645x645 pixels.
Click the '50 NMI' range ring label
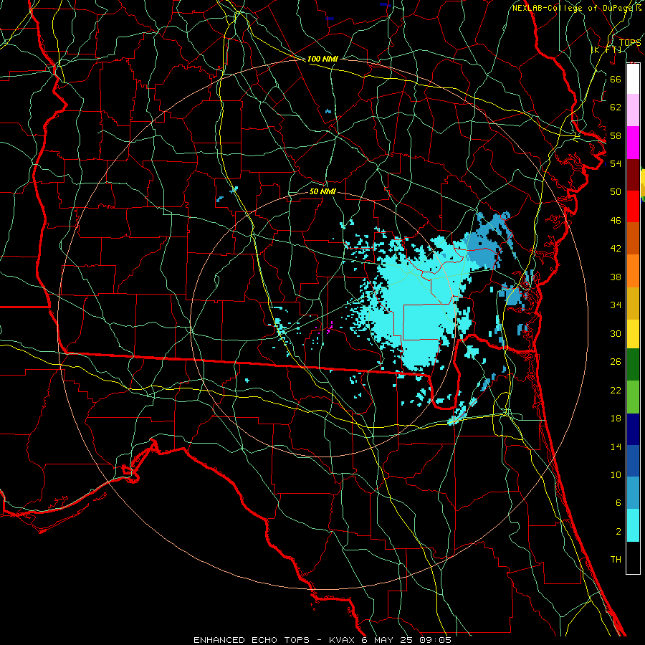pos(322,192)
